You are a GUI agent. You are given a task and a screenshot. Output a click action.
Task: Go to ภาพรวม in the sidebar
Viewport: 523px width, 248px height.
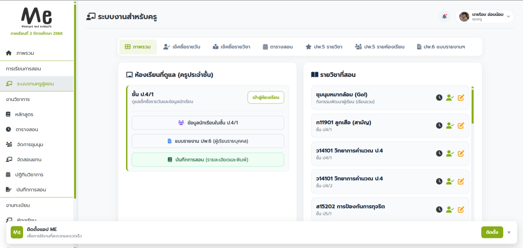coord(37,53)
